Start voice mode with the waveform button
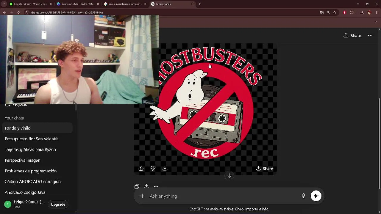381x214 pixels. coord(316,196)
